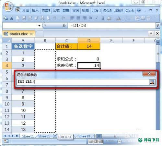Click the $B$2:$B$14 range input field
Image resolution: width=162 pixels, height=146 pixels.
coord(83,82)
